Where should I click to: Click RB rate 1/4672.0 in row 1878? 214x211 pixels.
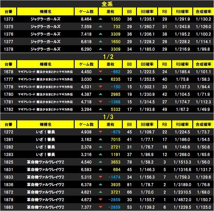click(182, 200)
